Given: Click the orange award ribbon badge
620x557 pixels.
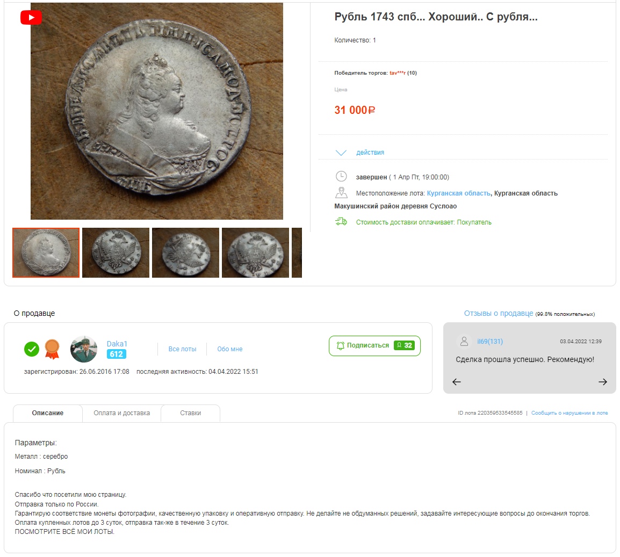Looking at the screenshot, I should 52,349.
